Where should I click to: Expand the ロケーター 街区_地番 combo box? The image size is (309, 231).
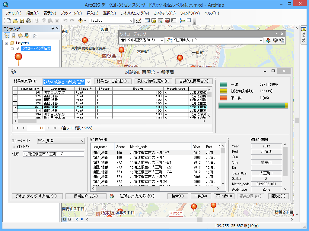click(82, 141)
